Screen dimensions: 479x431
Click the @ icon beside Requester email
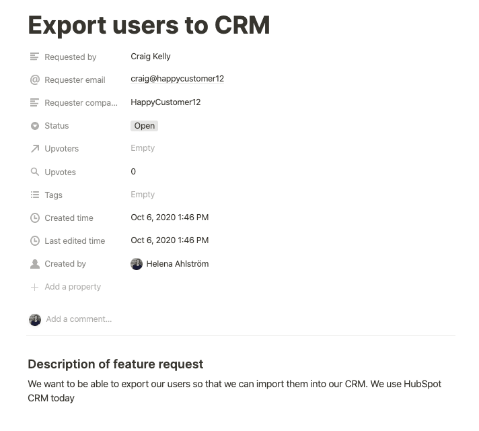tap(35, 80)
